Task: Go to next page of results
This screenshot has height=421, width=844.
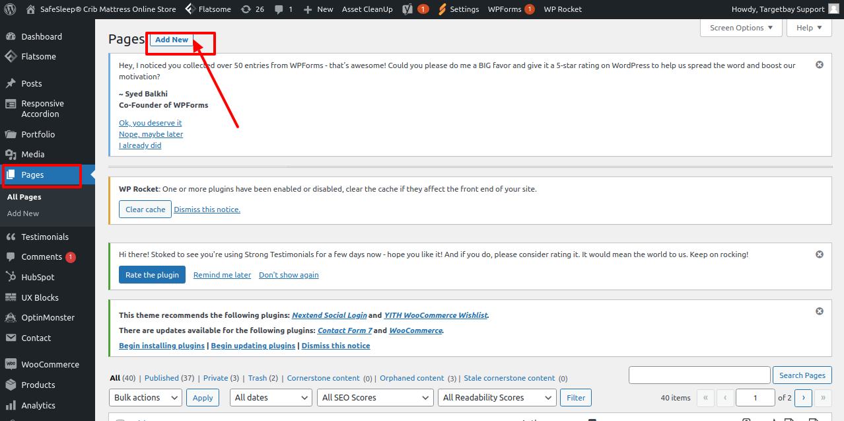Action: point(803,397)
